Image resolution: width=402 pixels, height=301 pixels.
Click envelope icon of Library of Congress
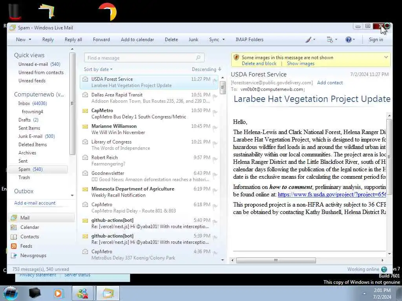pyautogui.click(x=85, y=142)
